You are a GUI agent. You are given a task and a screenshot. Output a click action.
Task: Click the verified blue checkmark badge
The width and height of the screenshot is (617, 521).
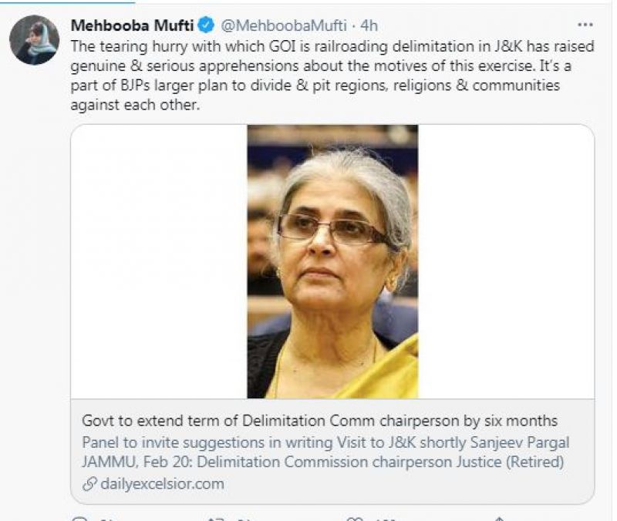[x=204, y=25]
